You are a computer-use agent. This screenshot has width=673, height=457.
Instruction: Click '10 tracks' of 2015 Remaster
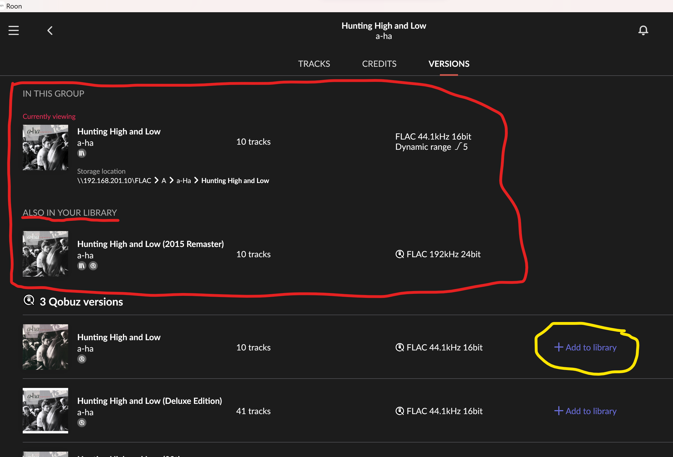click(253, 254)
